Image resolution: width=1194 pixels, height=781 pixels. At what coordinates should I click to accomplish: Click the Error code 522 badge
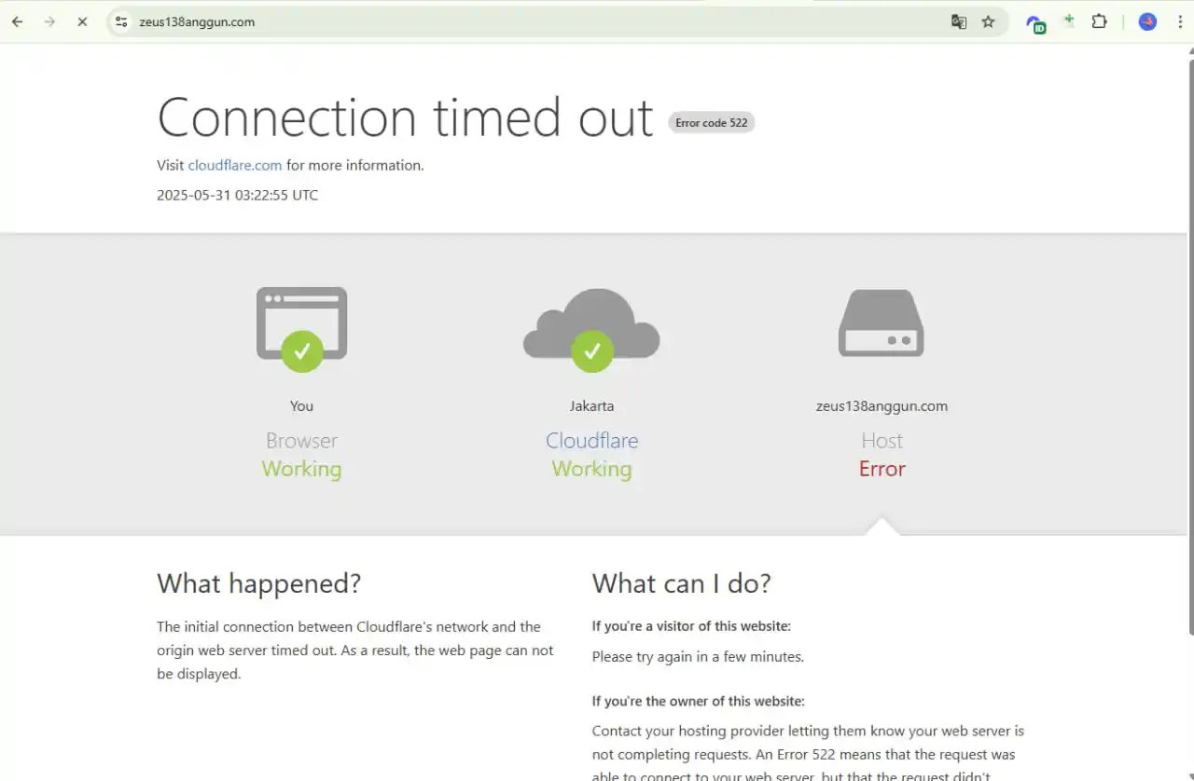pyautogui.click(x=712, y=122)
